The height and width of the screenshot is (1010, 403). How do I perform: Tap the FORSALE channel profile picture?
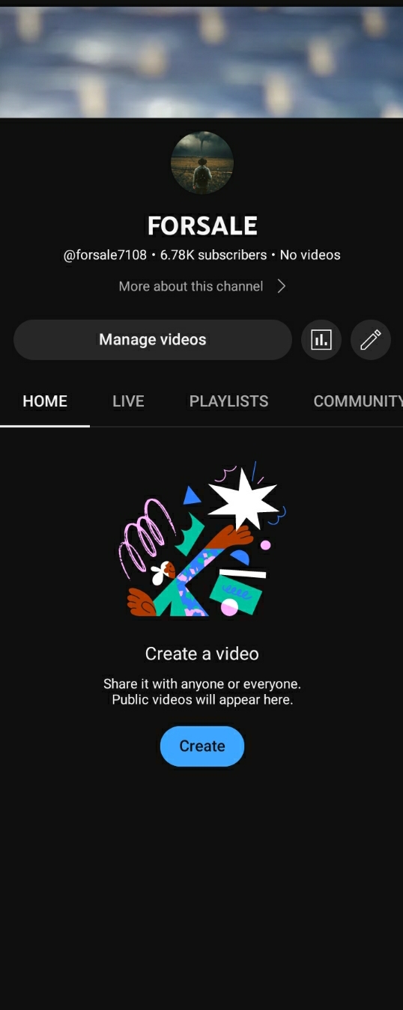tap(202, 162)
